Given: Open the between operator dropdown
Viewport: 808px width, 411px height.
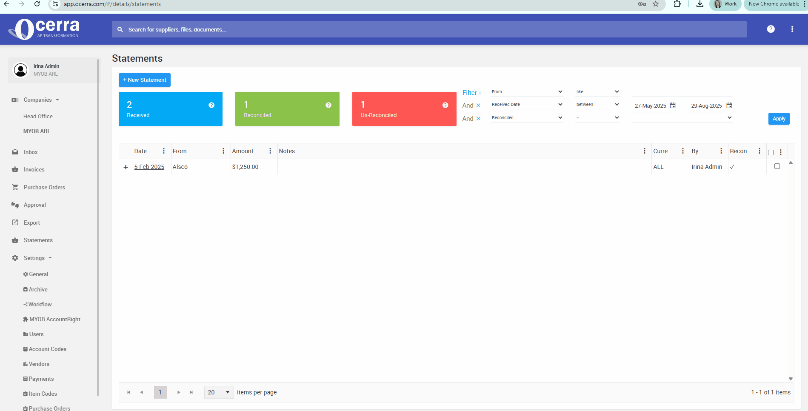Looking at the screenshot, I should pos(597,105).
